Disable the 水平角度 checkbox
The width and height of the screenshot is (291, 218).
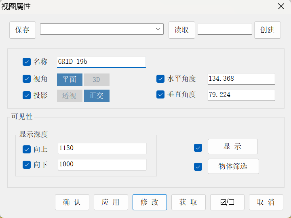[x=160, y=79]
